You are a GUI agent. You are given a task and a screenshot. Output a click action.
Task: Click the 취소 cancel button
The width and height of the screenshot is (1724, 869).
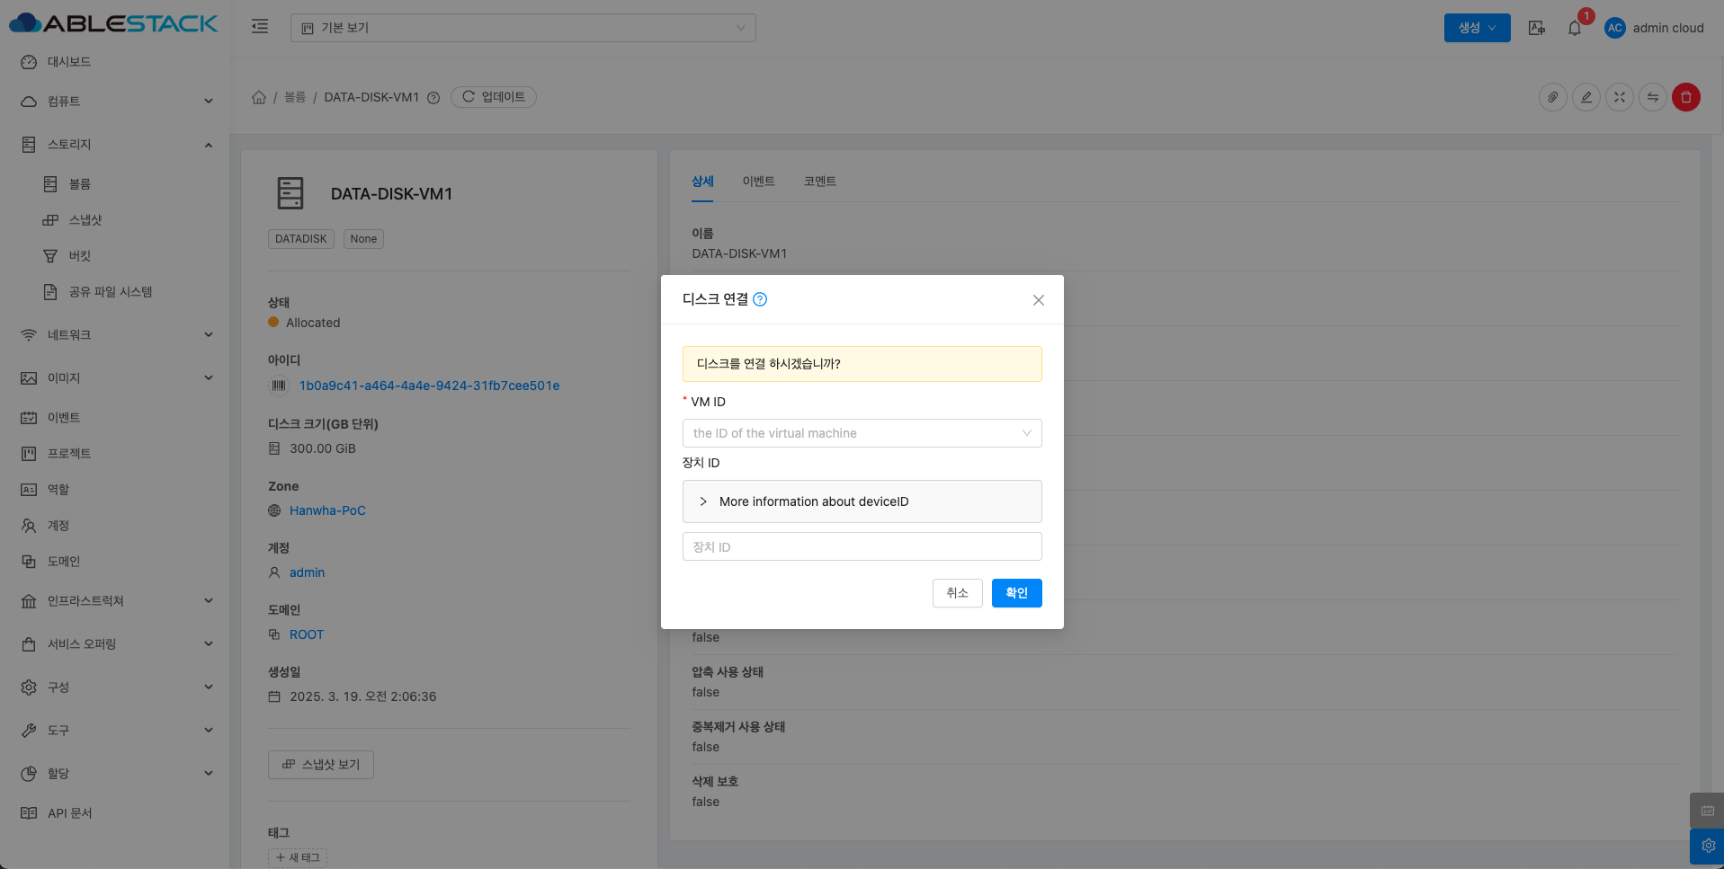[x=957, y=593]
